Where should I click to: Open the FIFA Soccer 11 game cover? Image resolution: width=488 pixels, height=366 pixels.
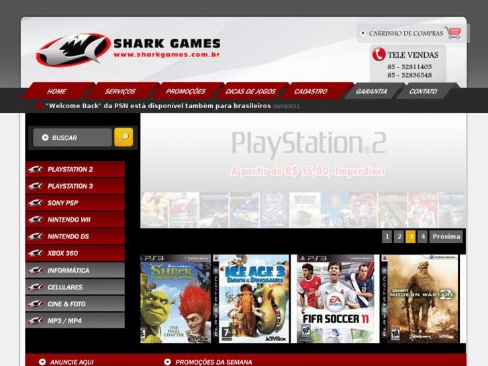[x=335, y=299]
